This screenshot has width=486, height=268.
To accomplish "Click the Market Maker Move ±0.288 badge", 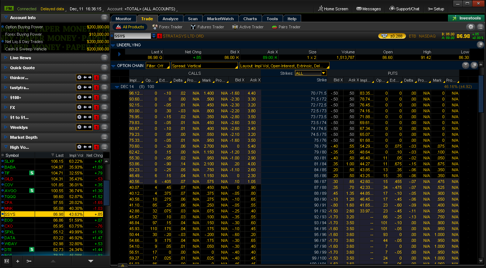I will (392, 36).
